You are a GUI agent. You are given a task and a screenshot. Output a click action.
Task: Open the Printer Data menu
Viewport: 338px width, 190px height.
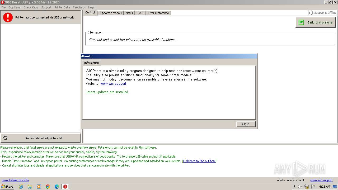pos(62,7)
